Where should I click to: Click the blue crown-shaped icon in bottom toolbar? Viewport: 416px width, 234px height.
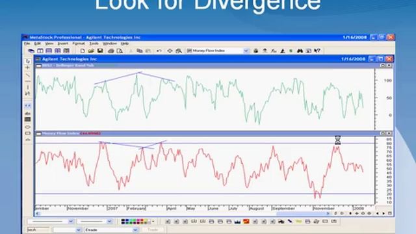237,221
